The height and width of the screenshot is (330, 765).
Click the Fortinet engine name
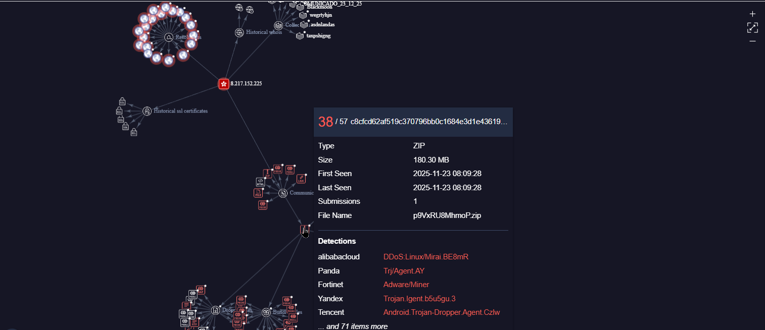coord(330,285)
